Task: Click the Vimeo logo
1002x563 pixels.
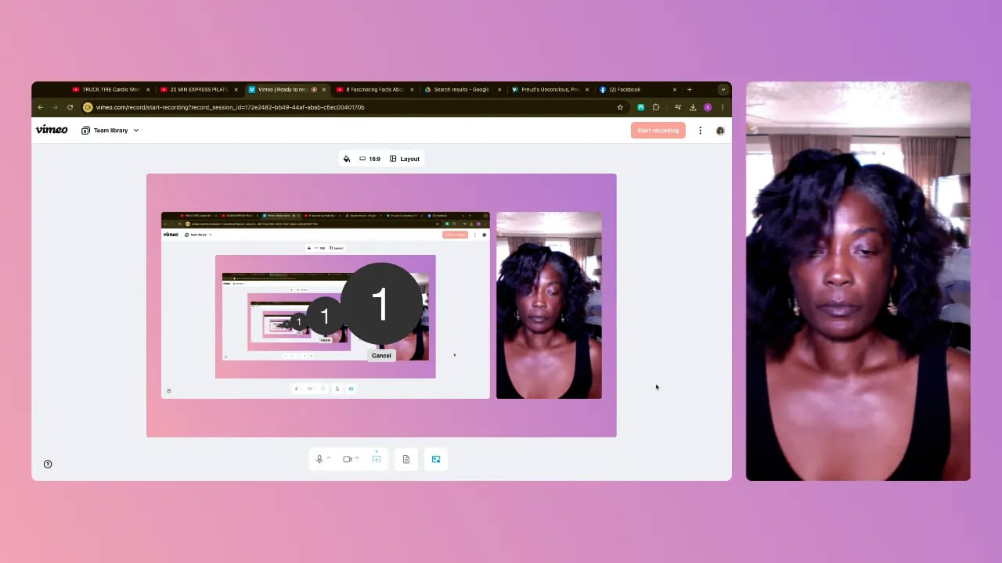Action: [52, 130]
